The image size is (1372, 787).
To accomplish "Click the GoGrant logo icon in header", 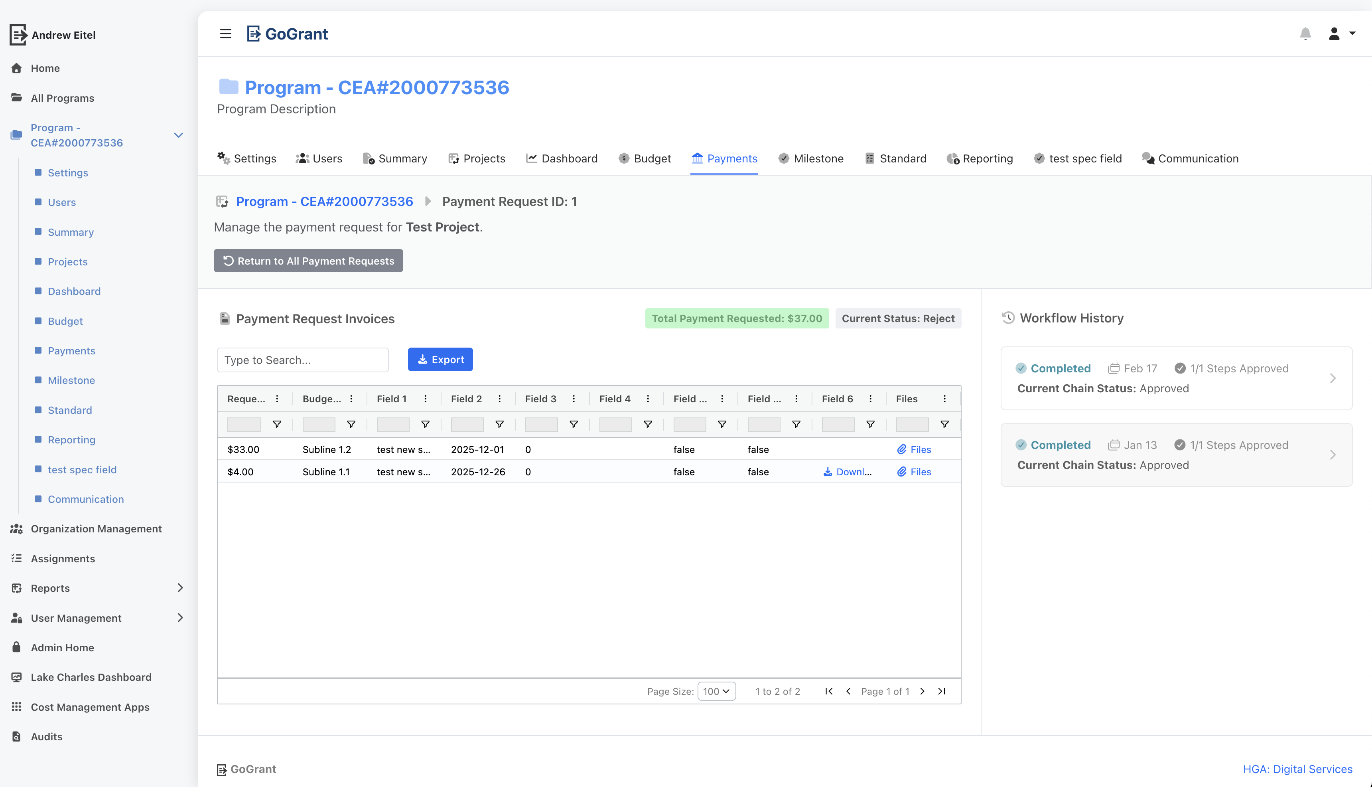I will pyautogui.click(x=254, y=33).
